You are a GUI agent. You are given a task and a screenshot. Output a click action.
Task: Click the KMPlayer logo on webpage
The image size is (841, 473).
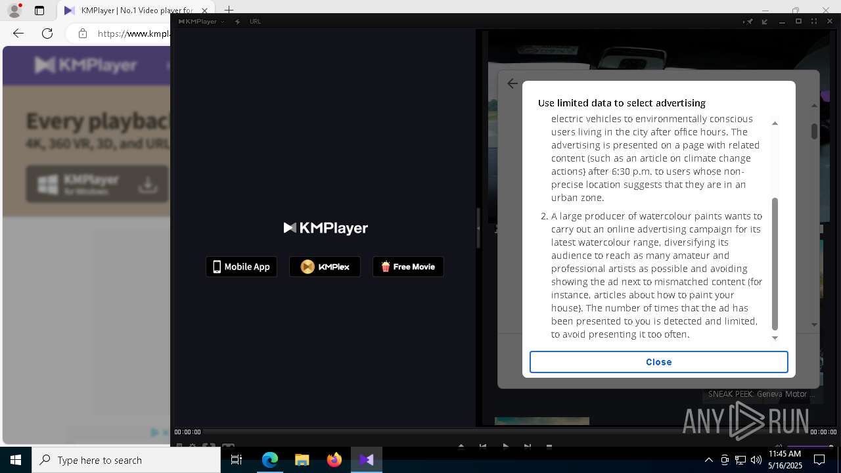point(85,65)
